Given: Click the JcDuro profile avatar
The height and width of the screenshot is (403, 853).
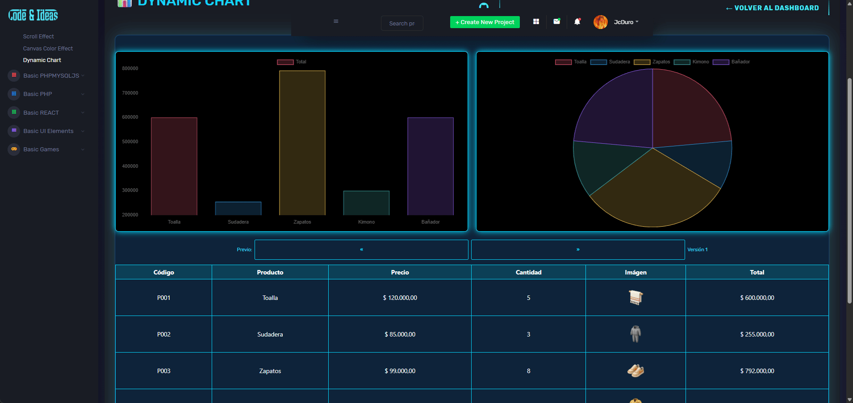Looking at the screenshot, I should pyautogui.click(x=600, y=22).
